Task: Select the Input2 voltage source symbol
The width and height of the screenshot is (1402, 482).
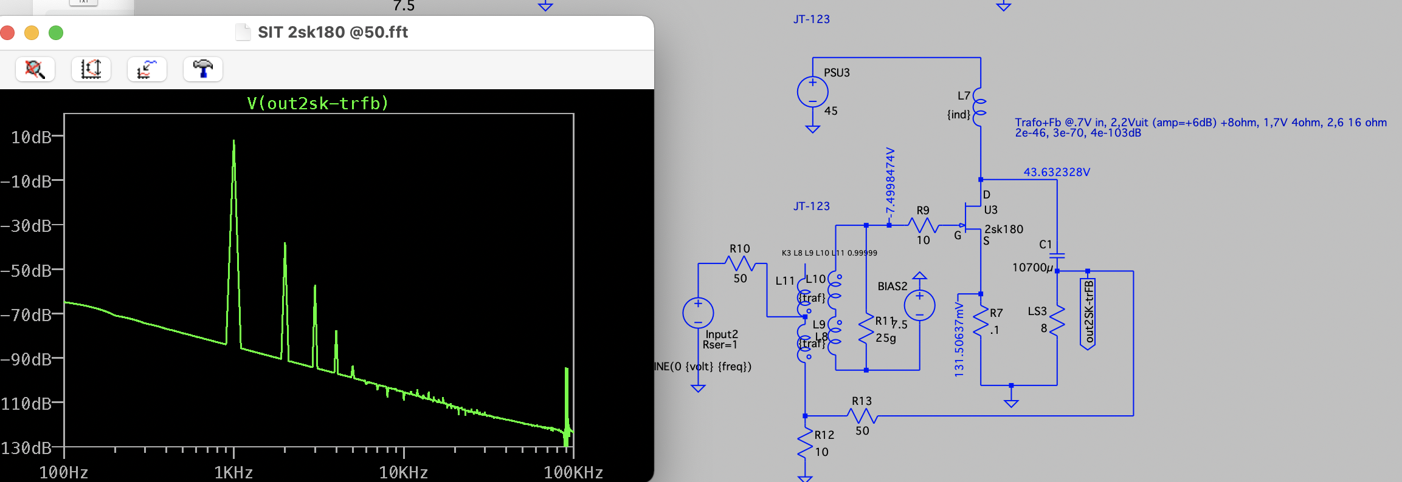Action: tap(698, 313)
